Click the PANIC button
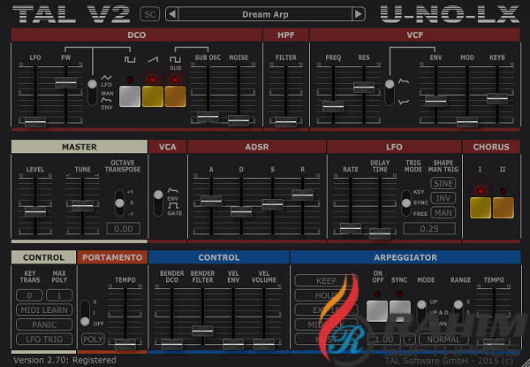 pos(44,325)
